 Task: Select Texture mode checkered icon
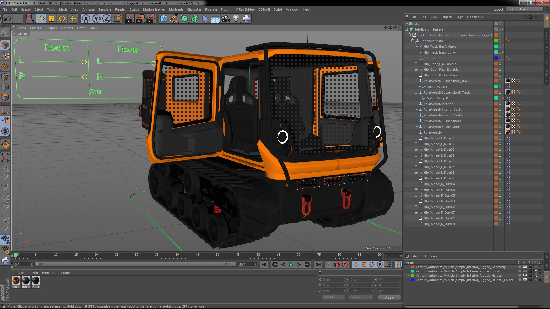pyautogui.click(x=5, y=56)
